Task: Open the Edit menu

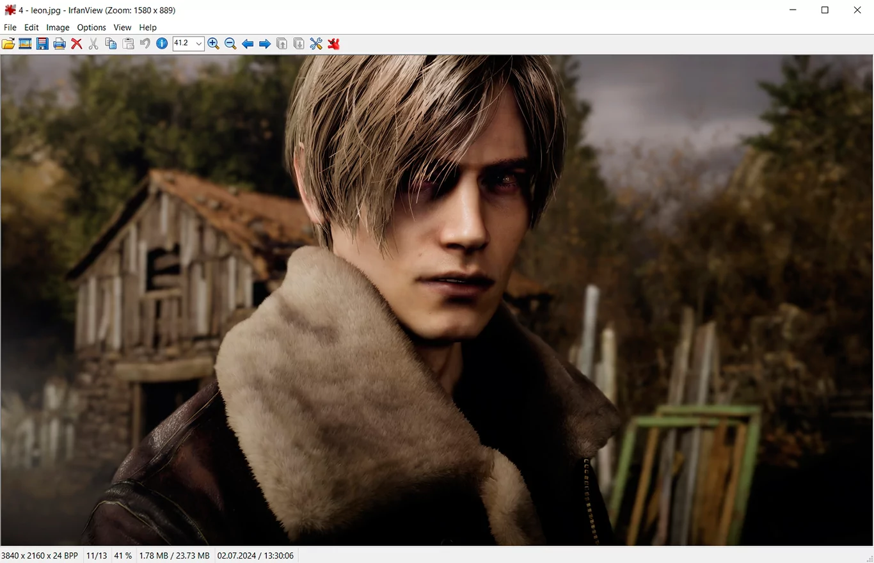Action: pos(31,28)
